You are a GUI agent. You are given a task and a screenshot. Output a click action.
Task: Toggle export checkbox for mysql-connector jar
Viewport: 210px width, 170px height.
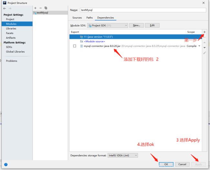pos(75,46)
